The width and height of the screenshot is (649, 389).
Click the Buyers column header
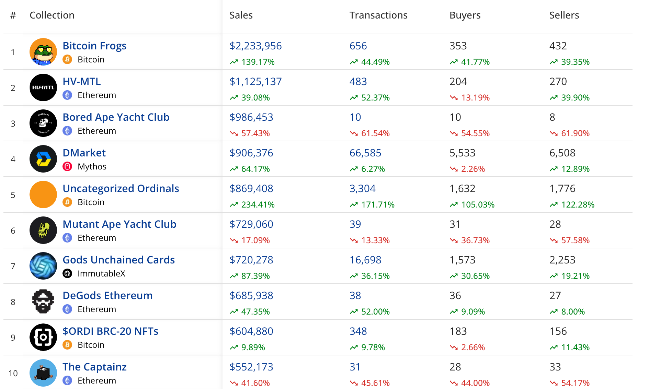tap(465, 15)
